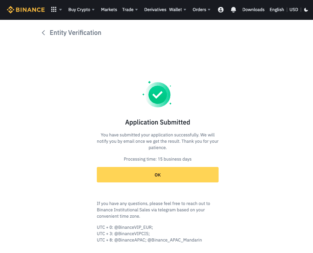313x253 pixels.
Task: Go to Markets
Action: tap(109, 10)
